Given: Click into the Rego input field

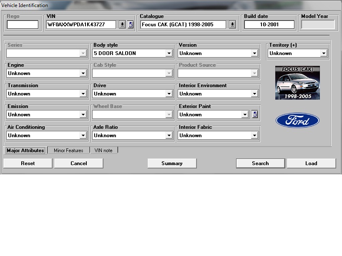Looking at the screenshot, I should coord(23,25).
